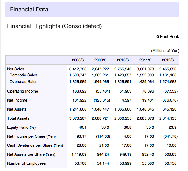Click the Financial Highlights (Consolidated) heading
Screen dimensions: 188x171
pos(55,26)
